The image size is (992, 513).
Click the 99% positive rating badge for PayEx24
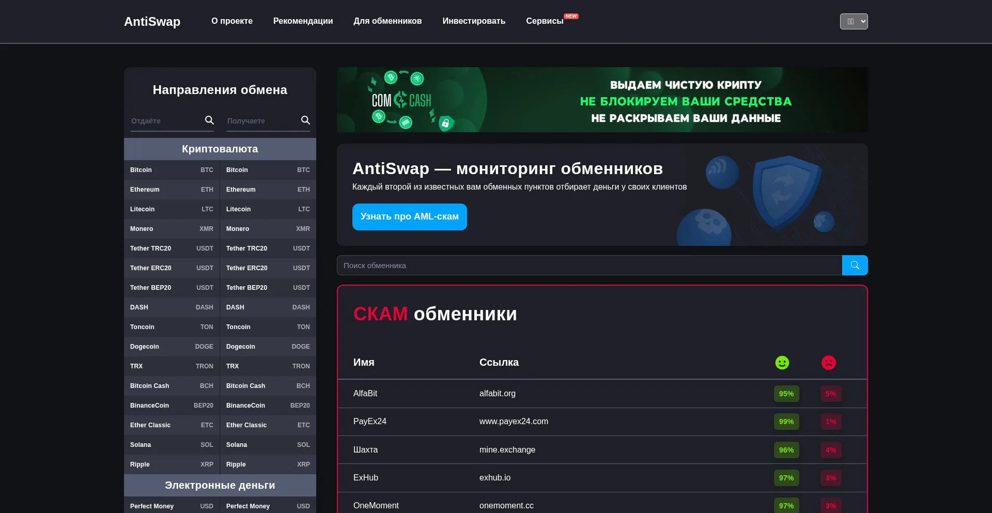tap(786, 422)
